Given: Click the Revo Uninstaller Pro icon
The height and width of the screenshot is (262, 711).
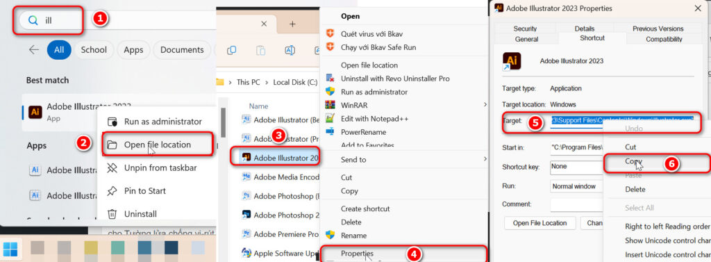Looking at the screenshot, I should tap(330, 78).
